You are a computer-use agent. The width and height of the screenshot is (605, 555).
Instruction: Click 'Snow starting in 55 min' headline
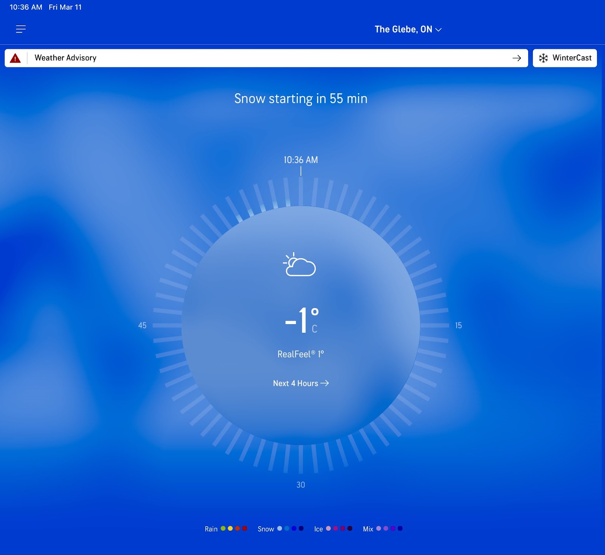[x=301, y=99]
